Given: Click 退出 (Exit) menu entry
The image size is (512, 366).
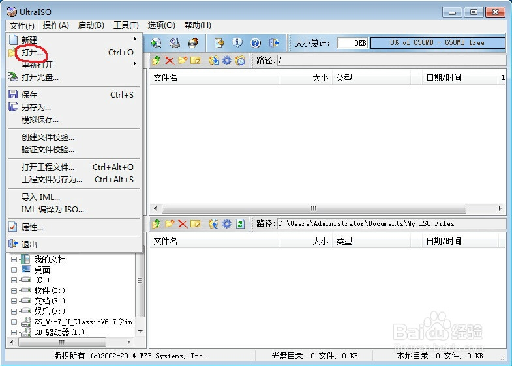Looking at the screenshot, I should coord(74,244).
